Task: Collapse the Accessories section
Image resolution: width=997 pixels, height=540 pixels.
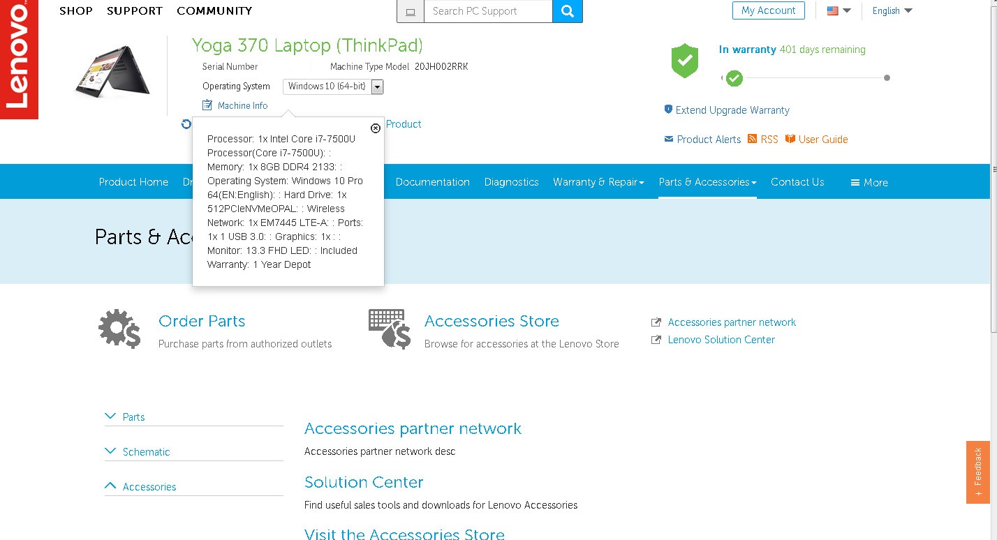Action: (149, 487)
